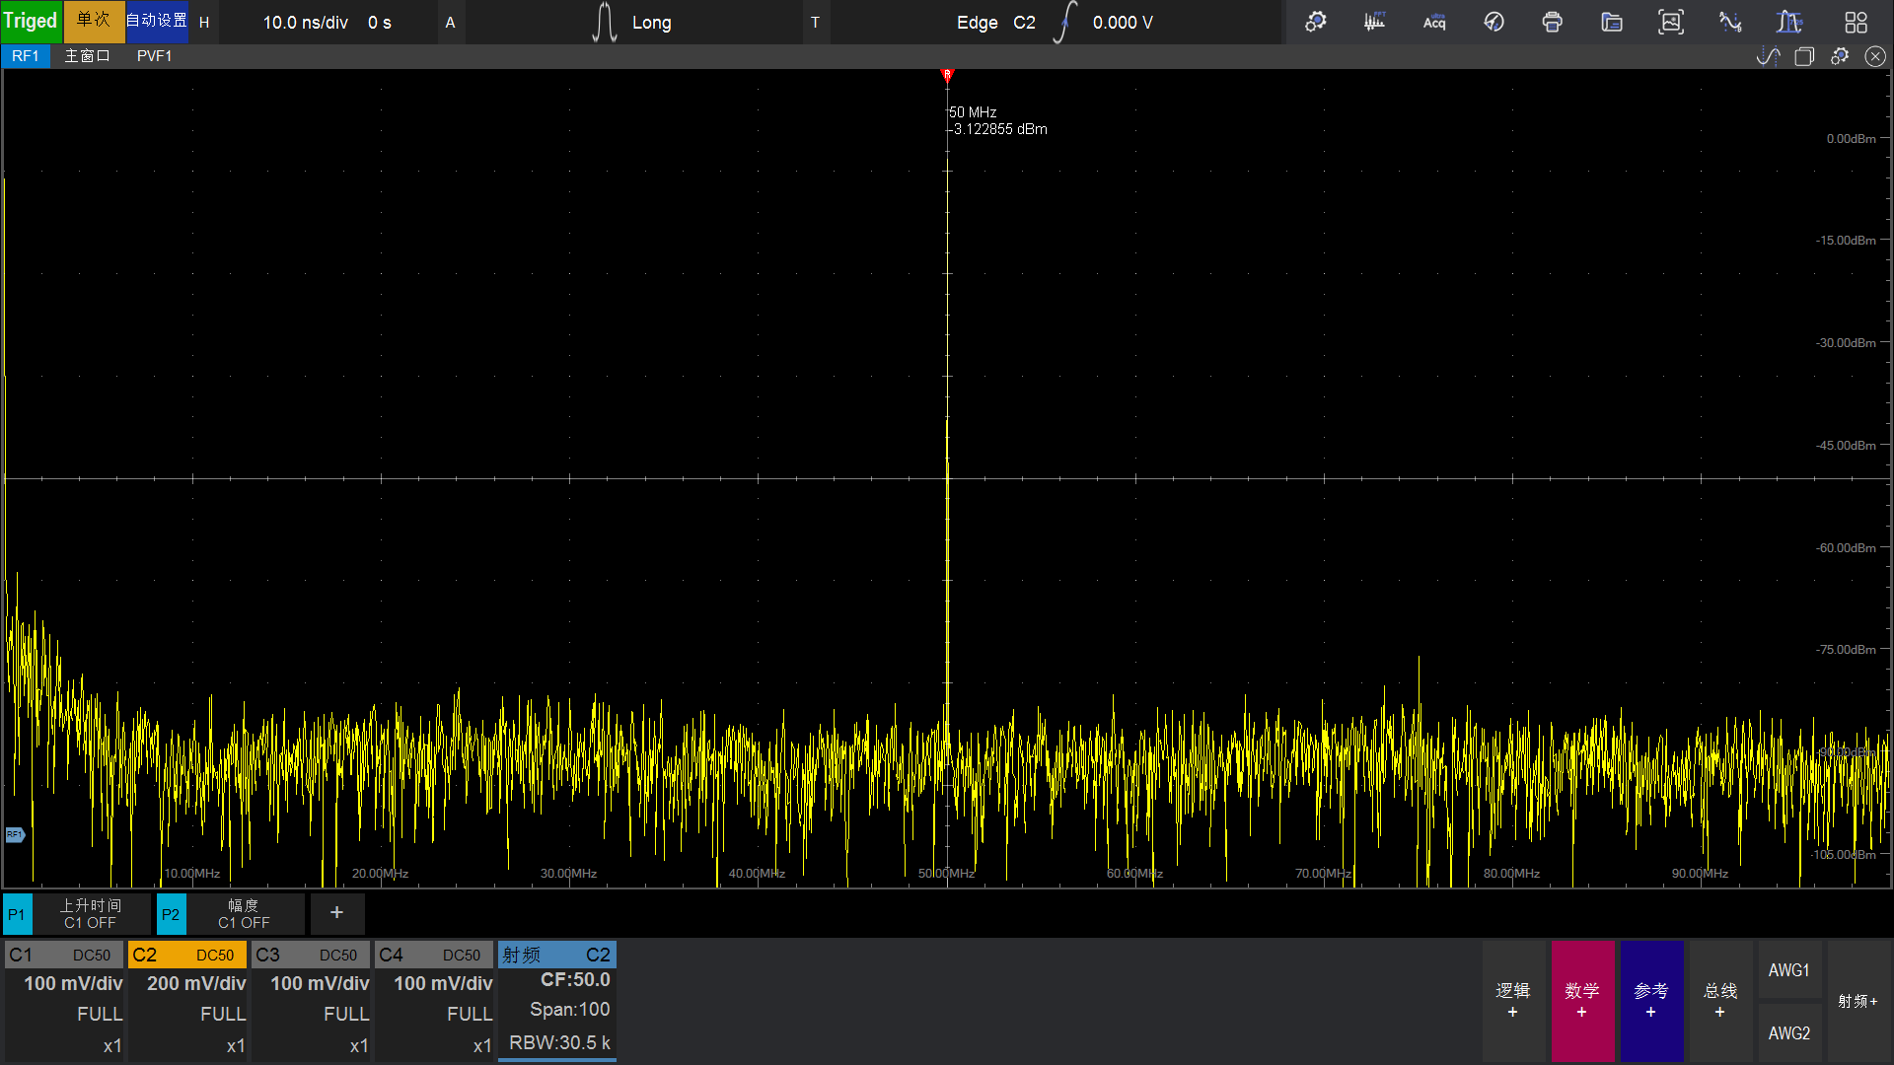Click the -3.122855 dBm marker value

[998, 129]
